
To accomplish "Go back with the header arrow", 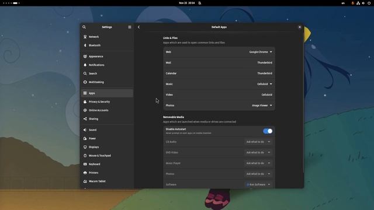I will click(x=139, y=27).
